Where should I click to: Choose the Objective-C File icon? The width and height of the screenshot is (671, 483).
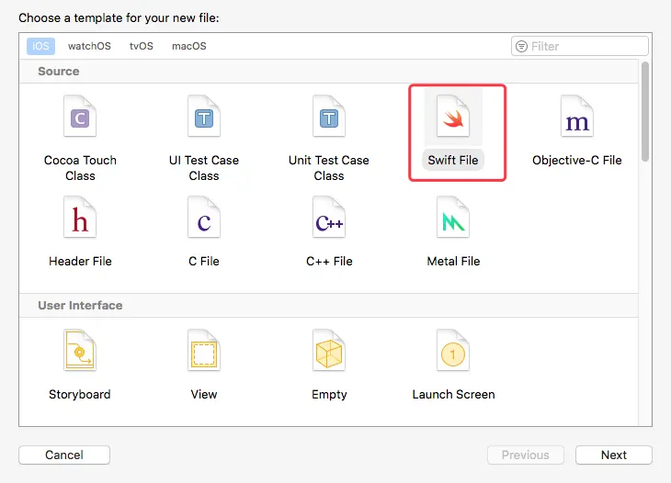(x=577, y=117)
